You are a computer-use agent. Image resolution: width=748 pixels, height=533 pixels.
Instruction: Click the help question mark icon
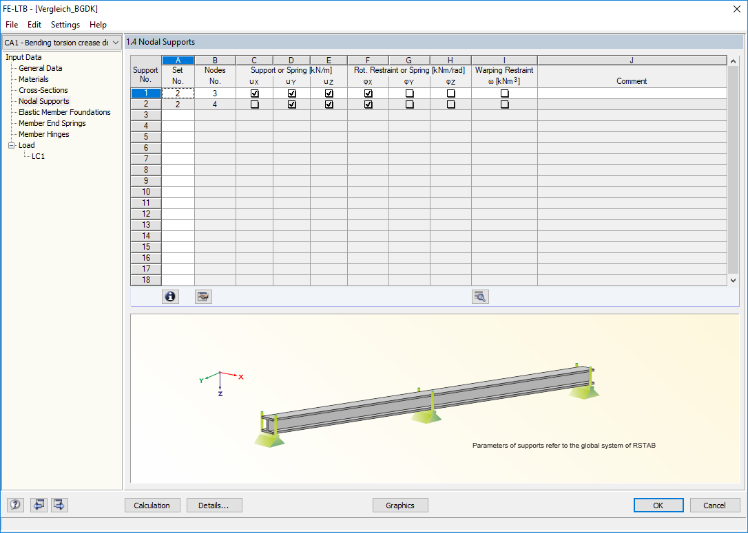(14, 505)
